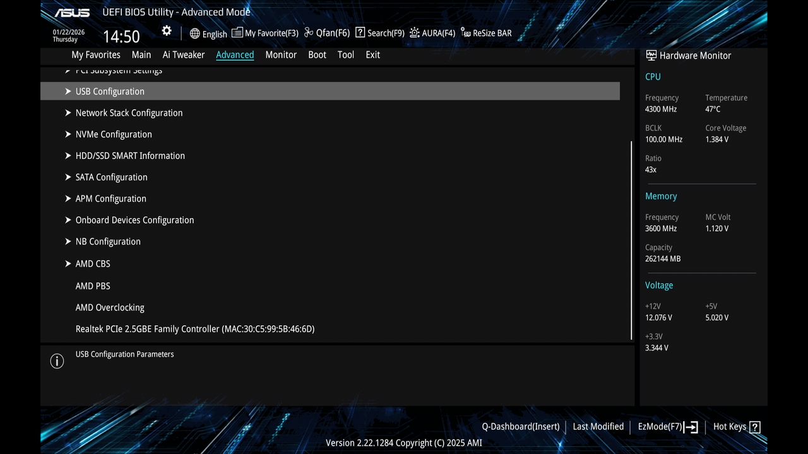Expand NVMe Configuration
The width and height of the screenshot is (808, 454).
tap(114, 134)
